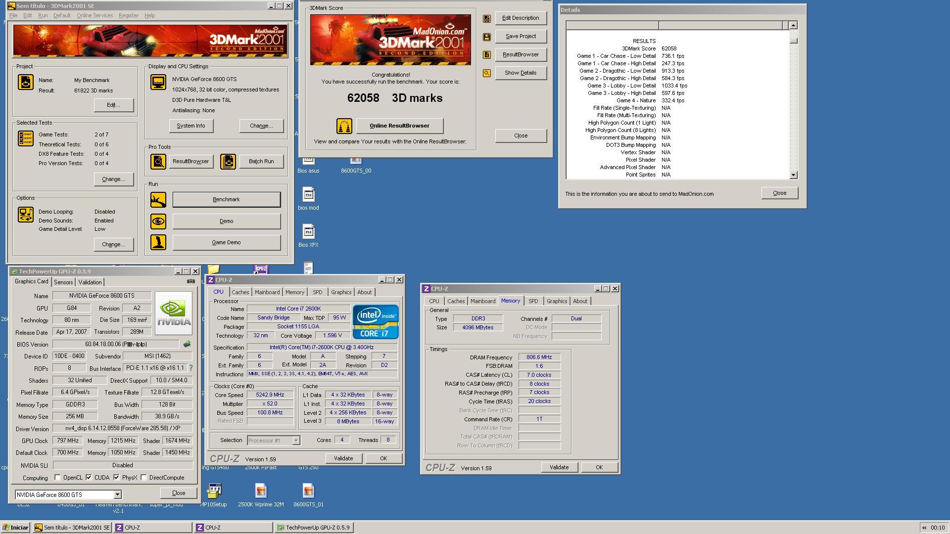Image resolution: width=950 pixels, height=534 pixels.
Task: Click the Benchmark button
Action: 226,200
